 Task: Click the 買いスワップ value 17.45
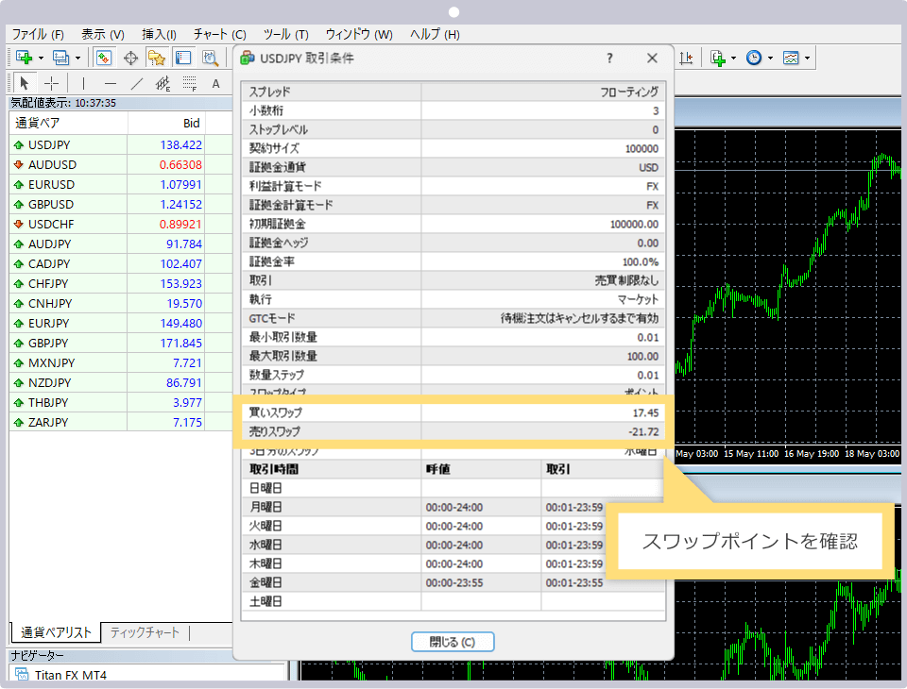point(645,412)
